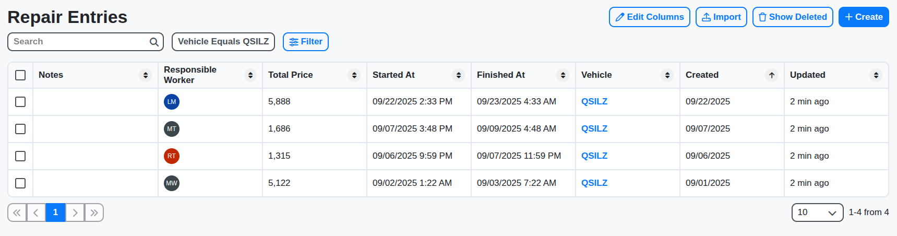Click the LM worker avatar
This screenshot has width=897, height=236.
(172, 102)
